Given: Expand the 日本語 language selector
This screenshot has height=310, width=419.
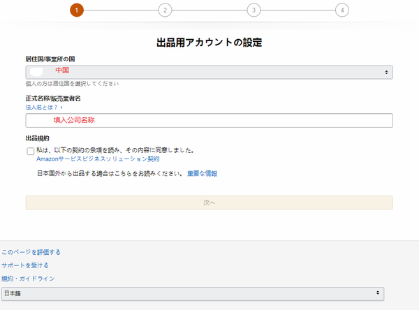Looking at the screenshot, I should point(193,294).
